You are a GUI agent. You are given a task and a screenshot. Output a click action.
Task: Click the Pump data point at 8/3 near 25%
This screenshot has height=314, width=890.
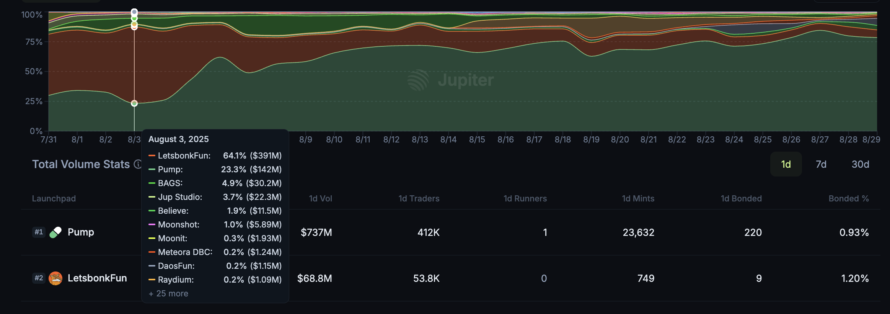(134, 103)
